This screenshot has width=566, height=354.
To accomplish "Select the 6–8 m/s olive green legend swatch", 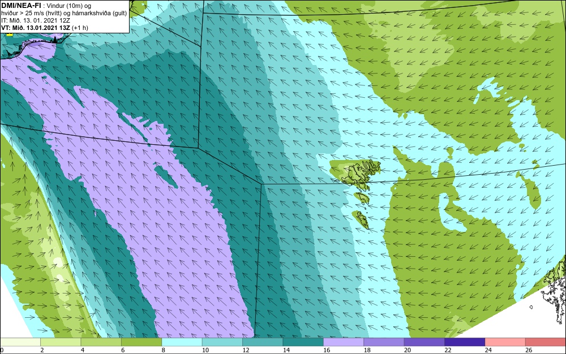I will point(141,342).
